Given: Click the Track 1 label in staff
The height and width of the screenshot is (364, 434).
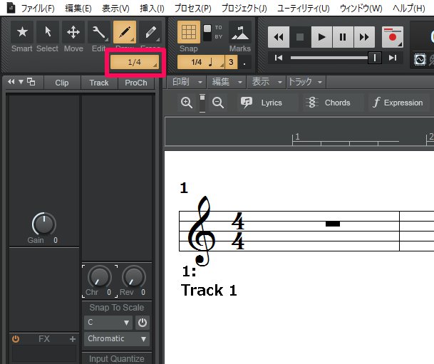Looking at the screenshot, I should (209, 291).
